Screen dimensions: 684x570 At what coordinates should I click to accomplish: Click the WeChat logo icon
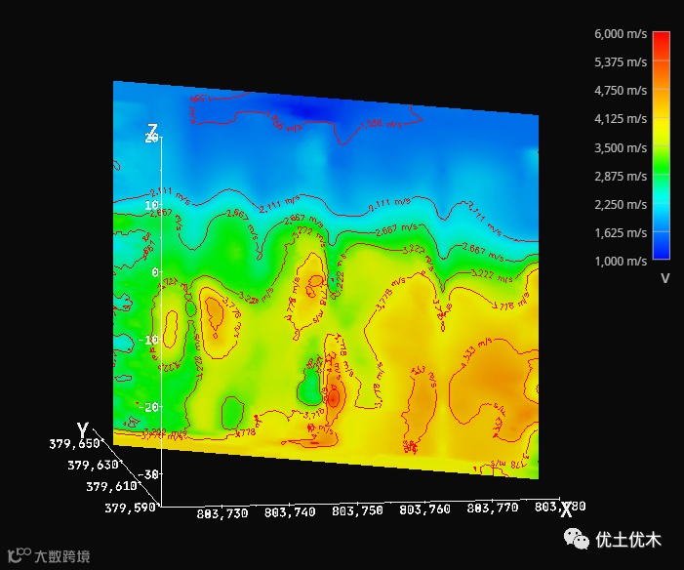pos(576,539)
